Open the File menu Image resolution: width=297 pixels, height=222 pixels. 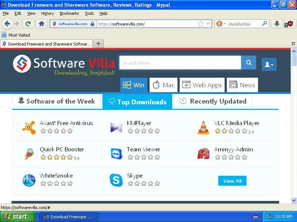pos(6,13)
